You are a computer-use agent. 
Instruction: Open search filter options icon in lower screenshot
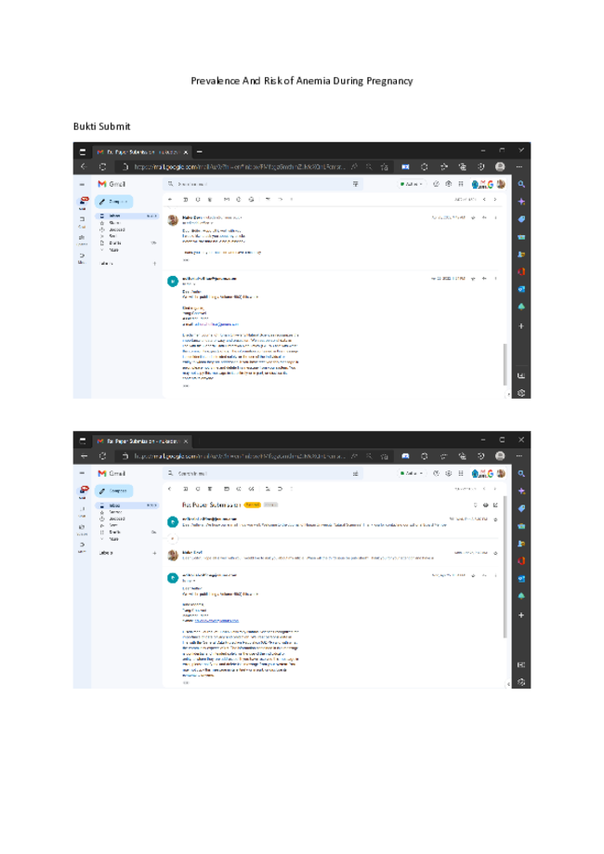[355, 473]
